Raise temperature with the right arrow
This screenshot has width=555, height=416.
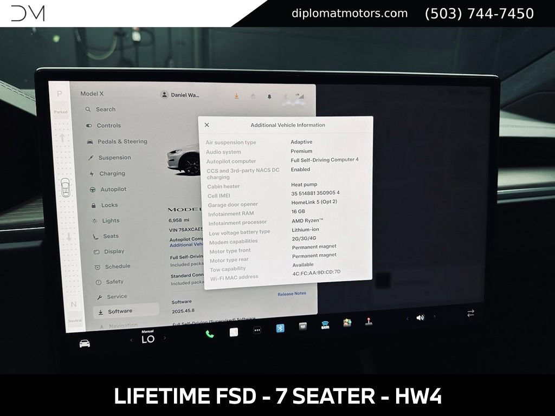click(x=165, y=338)
